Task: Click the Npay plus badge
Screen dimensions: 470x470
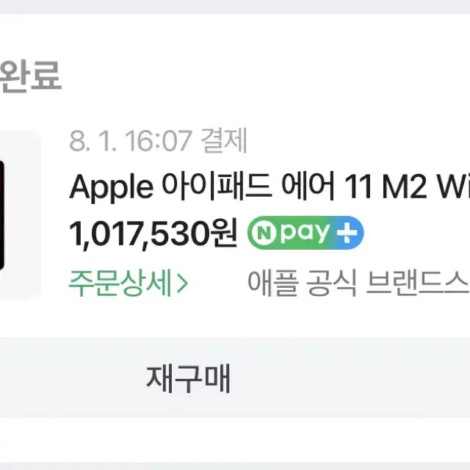Action: 305,233
